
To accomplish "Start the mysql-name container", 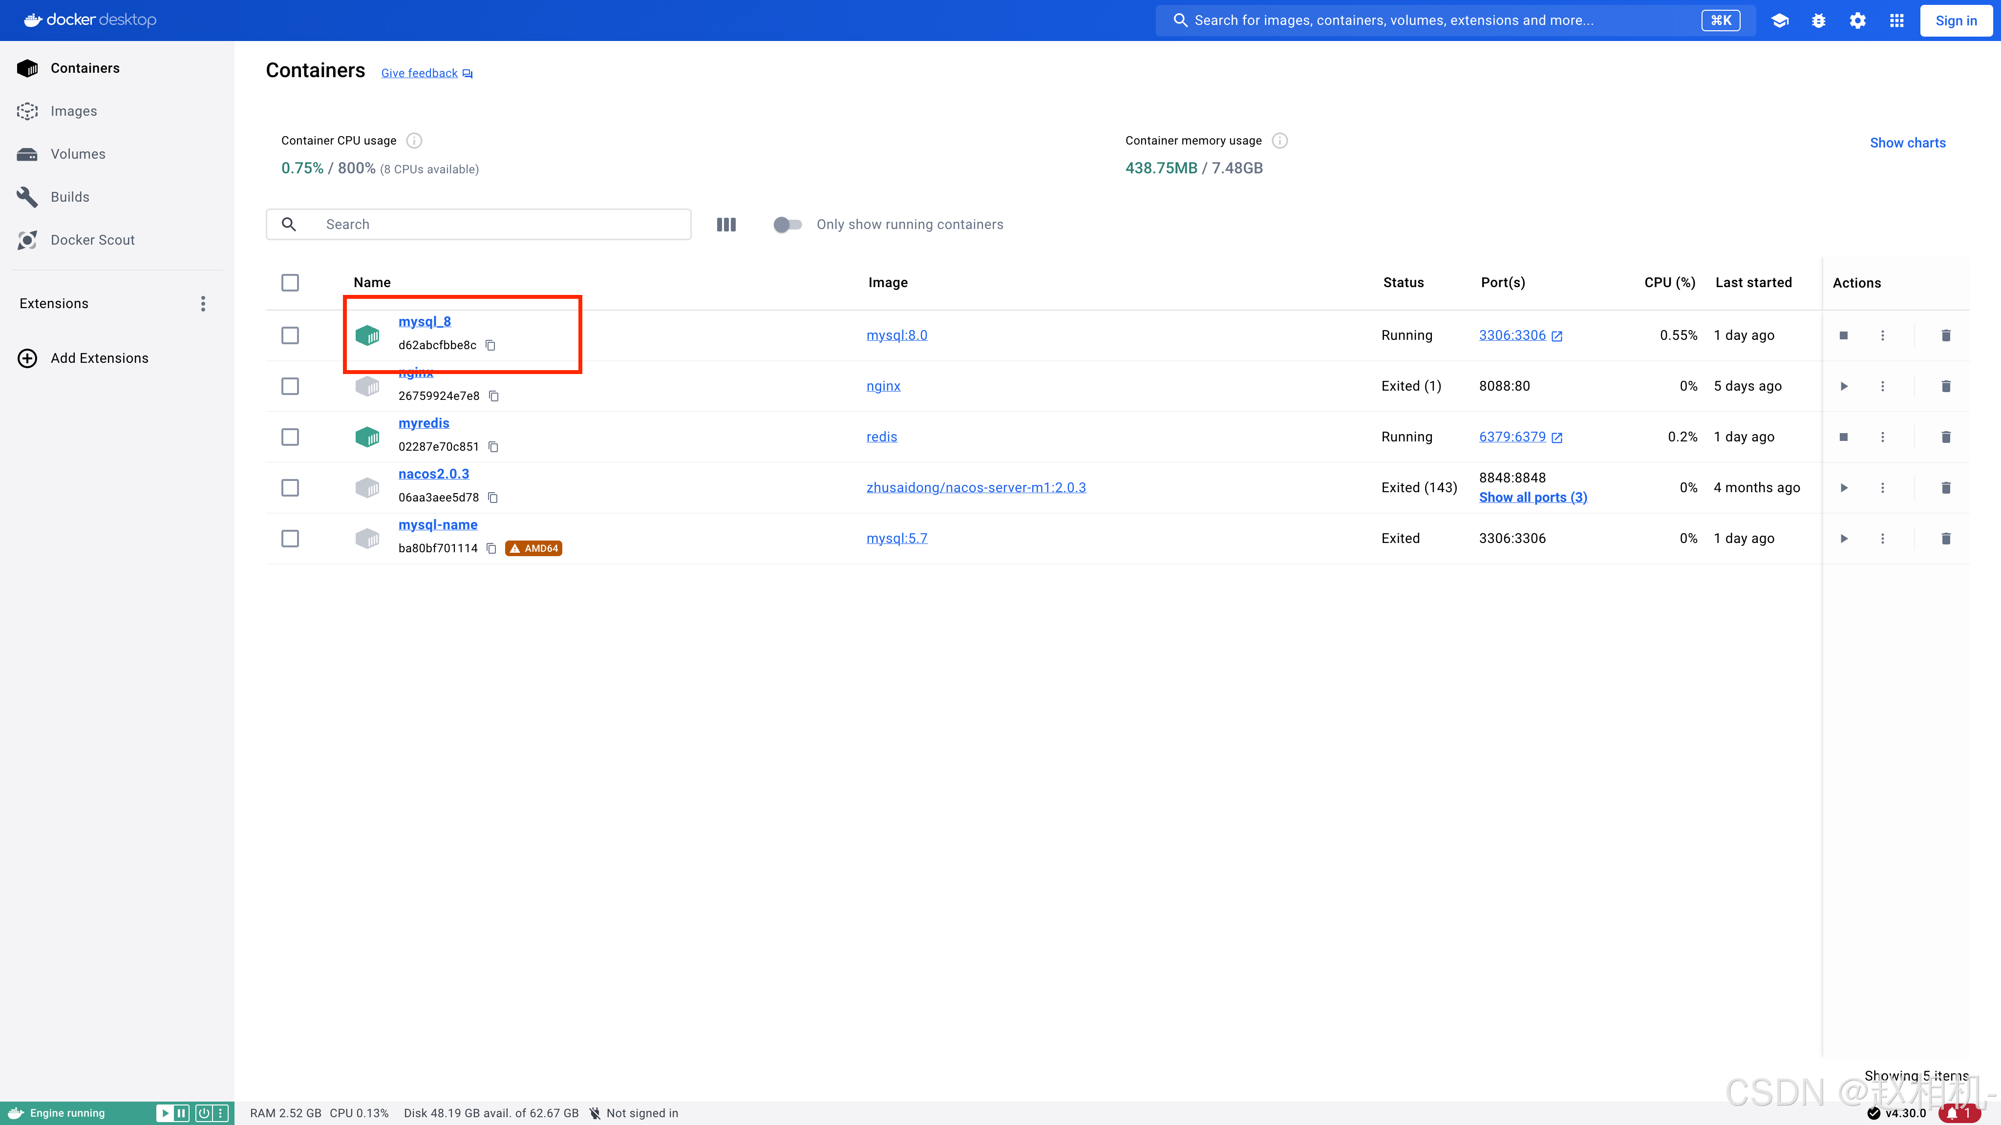I will [1843, 538].
